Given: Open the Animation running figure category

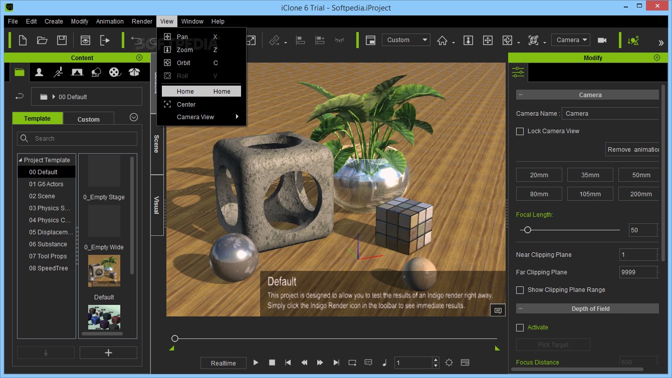Looking at the screenshot, I should (x=58, y=73).
